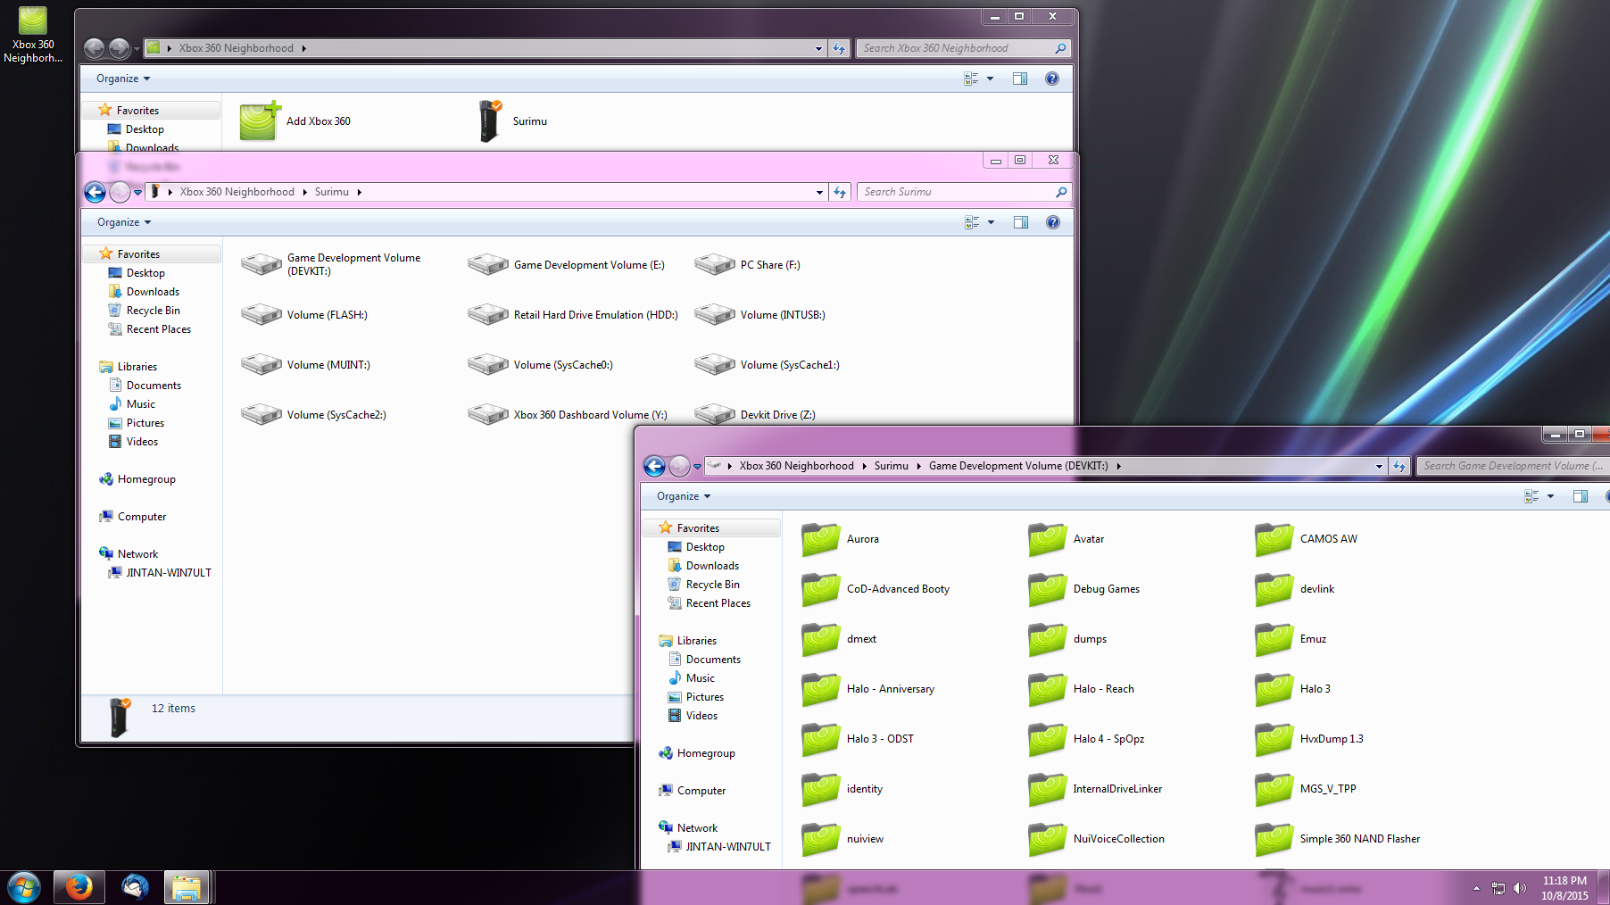The width and height of the screenshot is (1610, 905).
Task: Open Game Development Volume (E:) drive
Action: 567,264
